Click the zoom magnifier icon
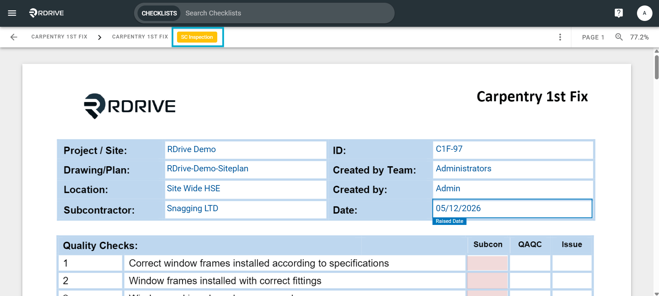This screenshot has width=659, height=296. click(x=619, y=37)
